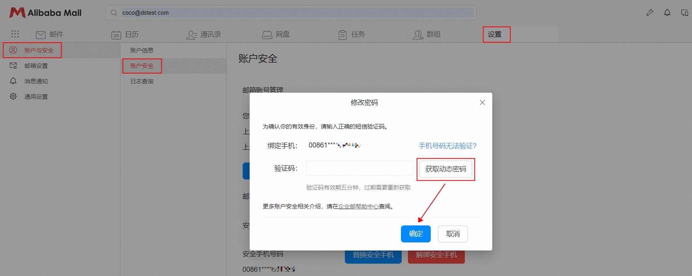
Task: Focus the 验证码 input field
Action: click(x=360, y=168)
